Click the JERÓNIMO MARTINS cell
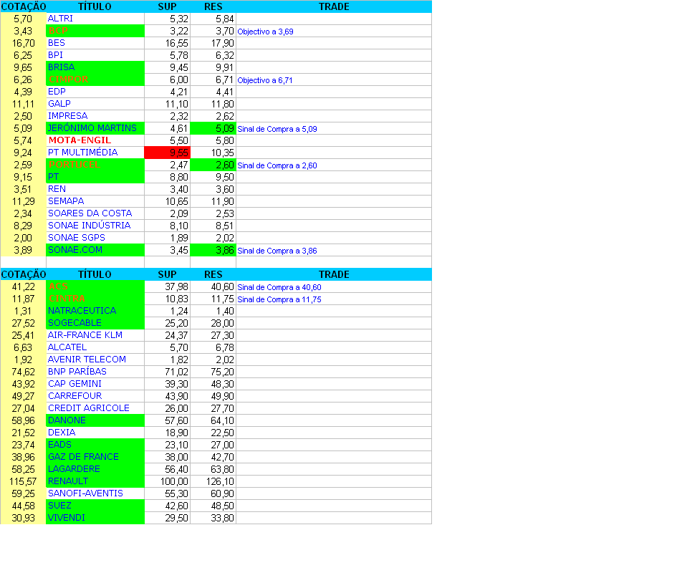The image size is (677, 588). coord(95,128)
